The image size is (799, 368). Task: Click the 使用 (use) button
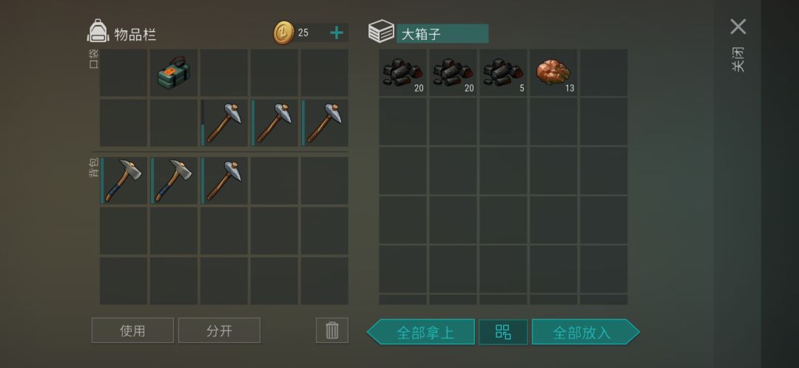[x=132, y=330]
